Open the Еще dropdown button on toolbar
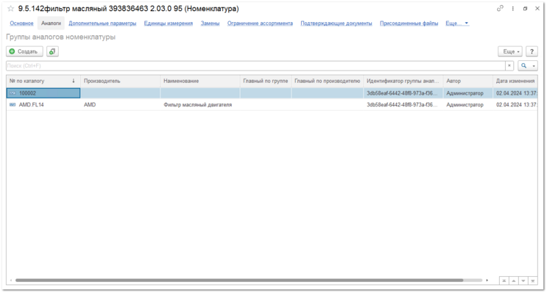Viewport: 547px width, 293px height. [x=510, y=51]
